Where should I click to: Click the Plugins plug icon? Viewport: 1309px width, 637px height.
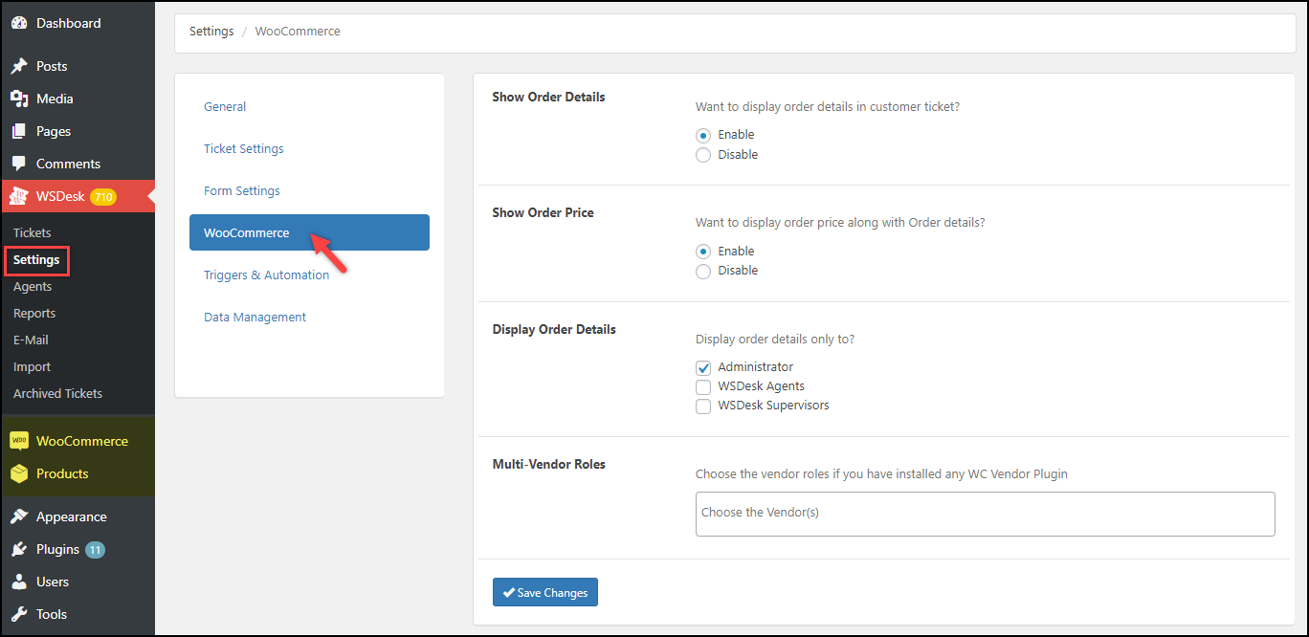point(18,550)
